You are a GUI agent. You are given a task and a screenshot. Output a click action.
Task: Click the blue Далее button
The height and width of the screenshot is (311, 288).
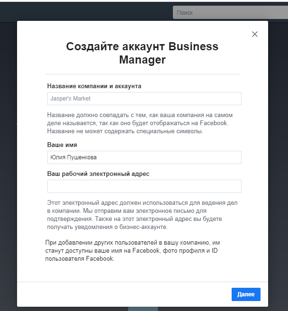[x=246, y=294]
